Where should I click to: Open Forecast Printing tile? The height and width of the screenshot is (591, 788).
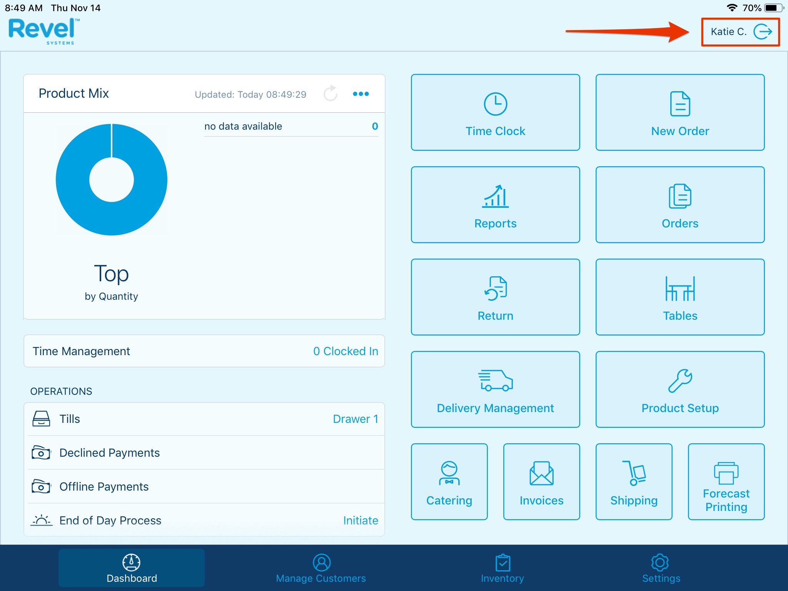pos(726,482)
